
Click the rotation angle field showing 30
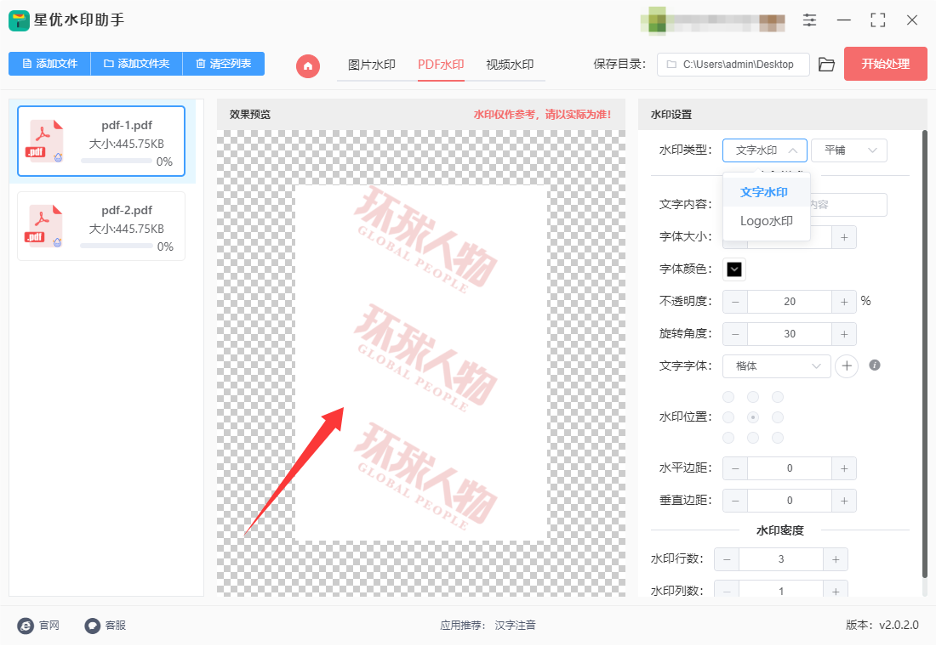pos(789,334)
